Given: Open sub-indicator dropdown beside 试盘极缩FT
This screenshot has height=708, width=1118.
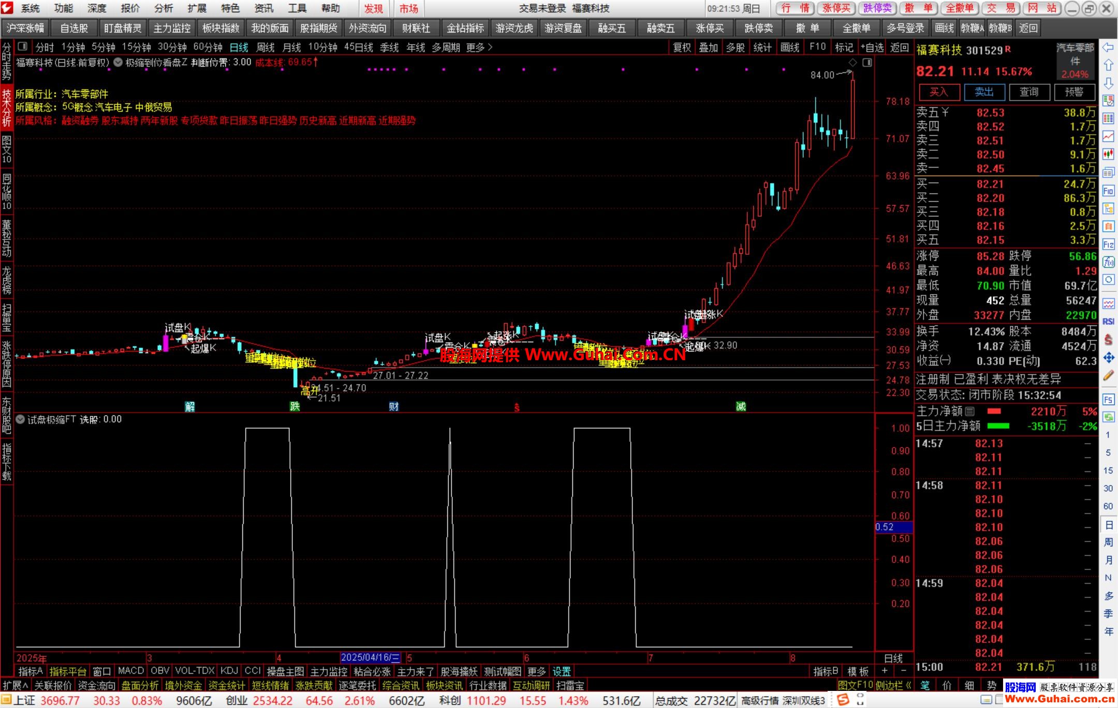Looking at the screenshot, I should pyautogui.click(x=20, y=420).
